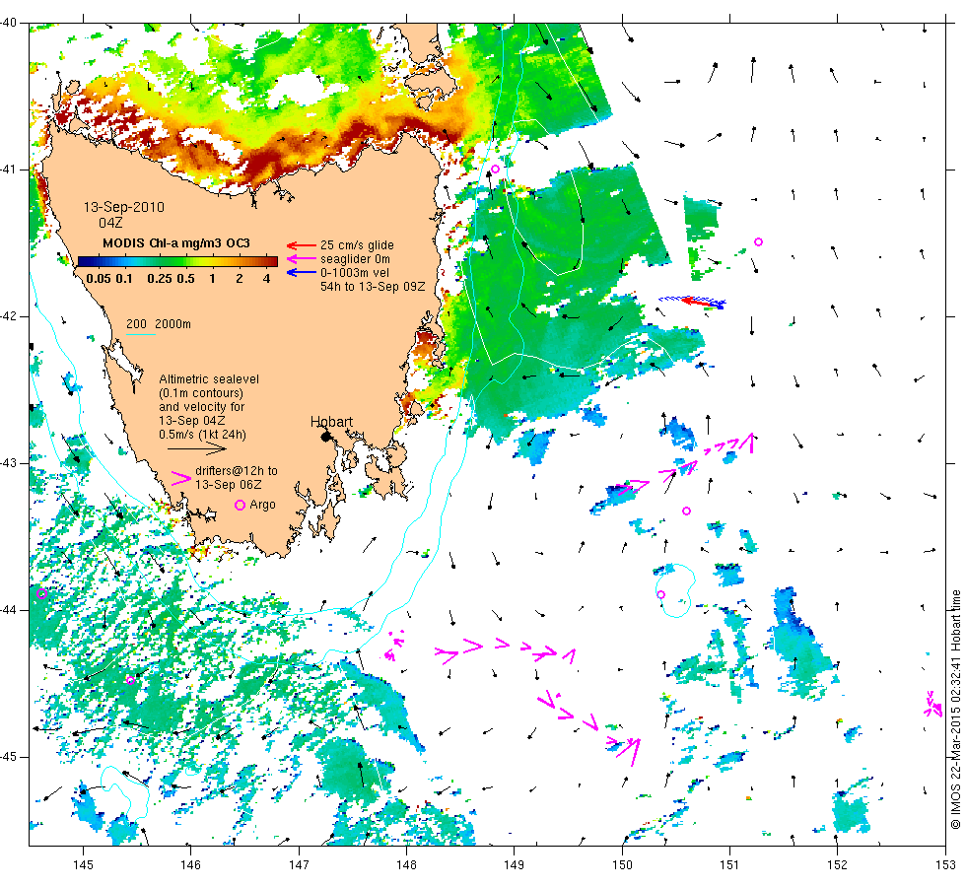The image size is (966, 887).
Task: Click the cyan 200 2000m contour legend line
Action: tap(140, 335)
